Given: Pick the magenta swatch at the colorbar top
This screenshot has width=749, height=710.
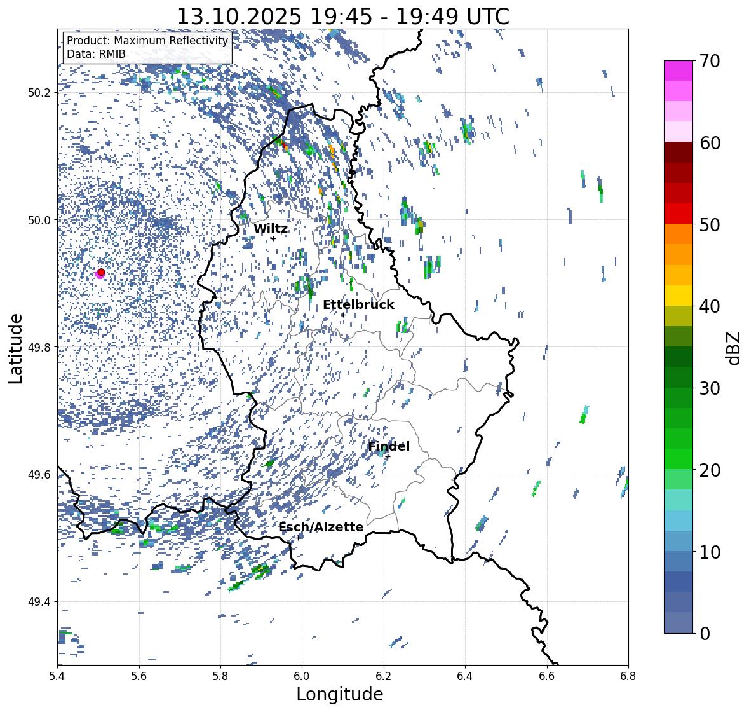Looking at the screenshot, I should click(678, 71).
